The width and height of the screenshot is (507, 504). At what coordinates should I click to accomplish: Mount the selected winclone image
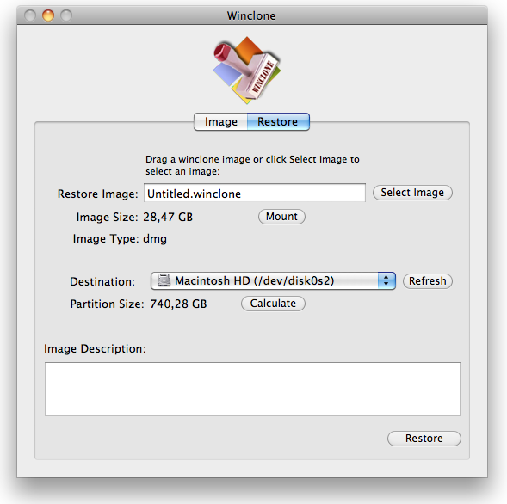[281, 217]
